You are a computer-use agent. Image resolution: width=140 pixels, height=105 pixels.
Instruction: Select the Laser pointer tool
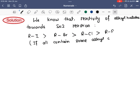(79, 12)
